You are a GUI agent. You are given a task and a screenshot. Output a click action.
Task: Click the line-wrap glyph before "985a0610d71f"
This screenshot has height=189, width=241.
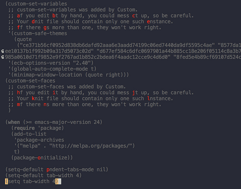(3, 57)
